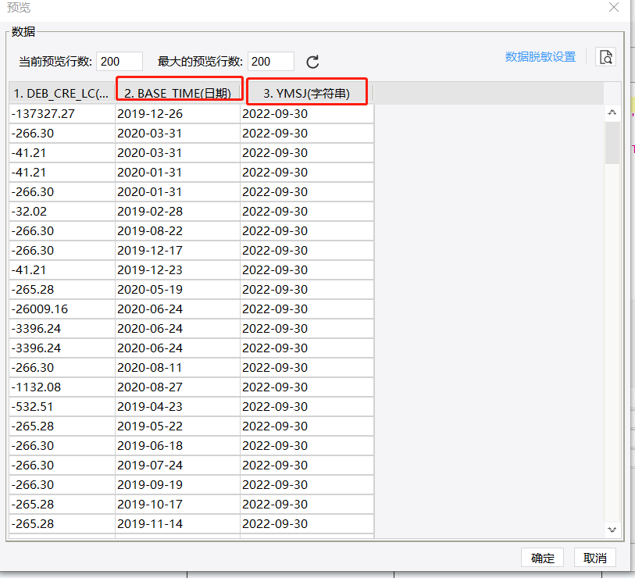Click the refresh preview icon
The height and width of the screenshot is (578, 635).
click(312, 62)
